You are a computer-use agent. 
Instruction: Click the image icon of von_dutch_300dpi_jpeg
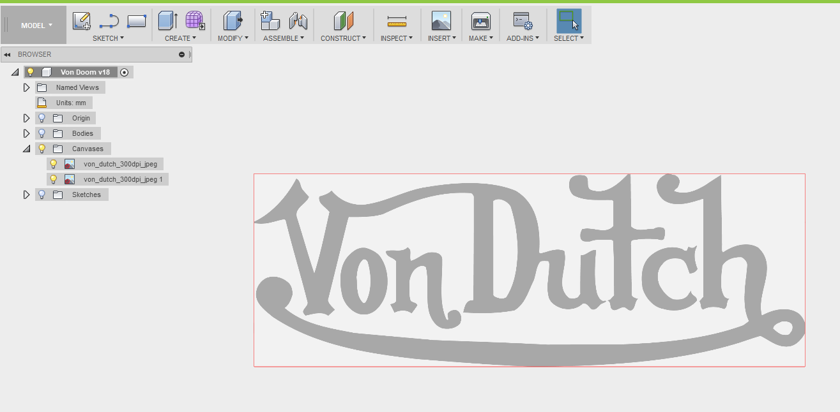coord(70,164)
